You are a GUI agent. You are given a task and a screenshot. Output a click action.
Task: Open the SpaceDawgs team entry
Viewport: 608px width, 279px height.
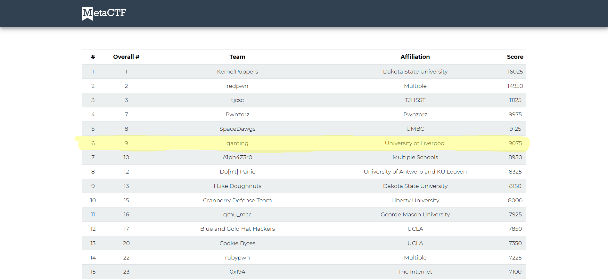[237, 129]
